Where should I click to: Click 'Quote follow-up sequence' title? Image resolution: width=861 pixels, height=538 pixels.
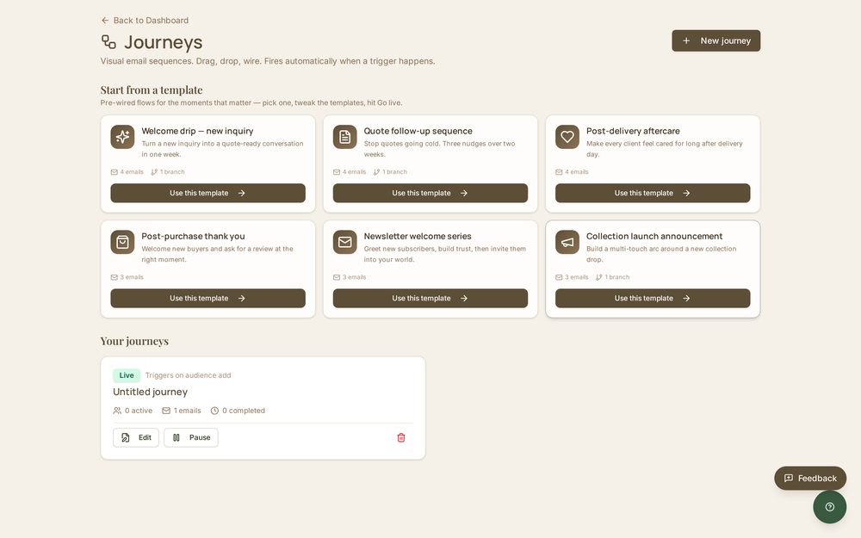click(x=418, y=131)
